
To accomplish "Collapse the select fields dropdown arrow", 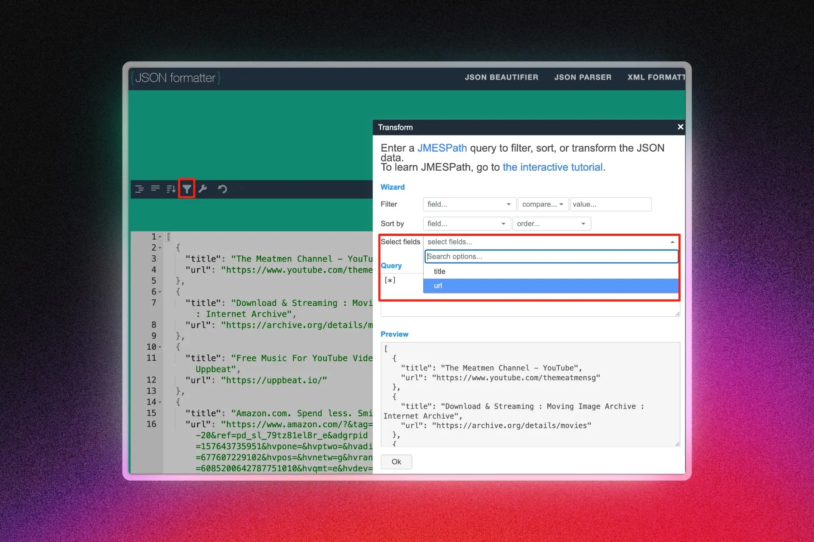I will pos(672,242).
